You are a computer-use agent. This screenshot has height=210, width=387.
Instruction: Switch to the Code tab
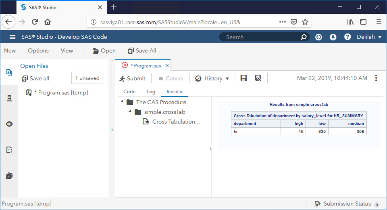pos(129,92)
